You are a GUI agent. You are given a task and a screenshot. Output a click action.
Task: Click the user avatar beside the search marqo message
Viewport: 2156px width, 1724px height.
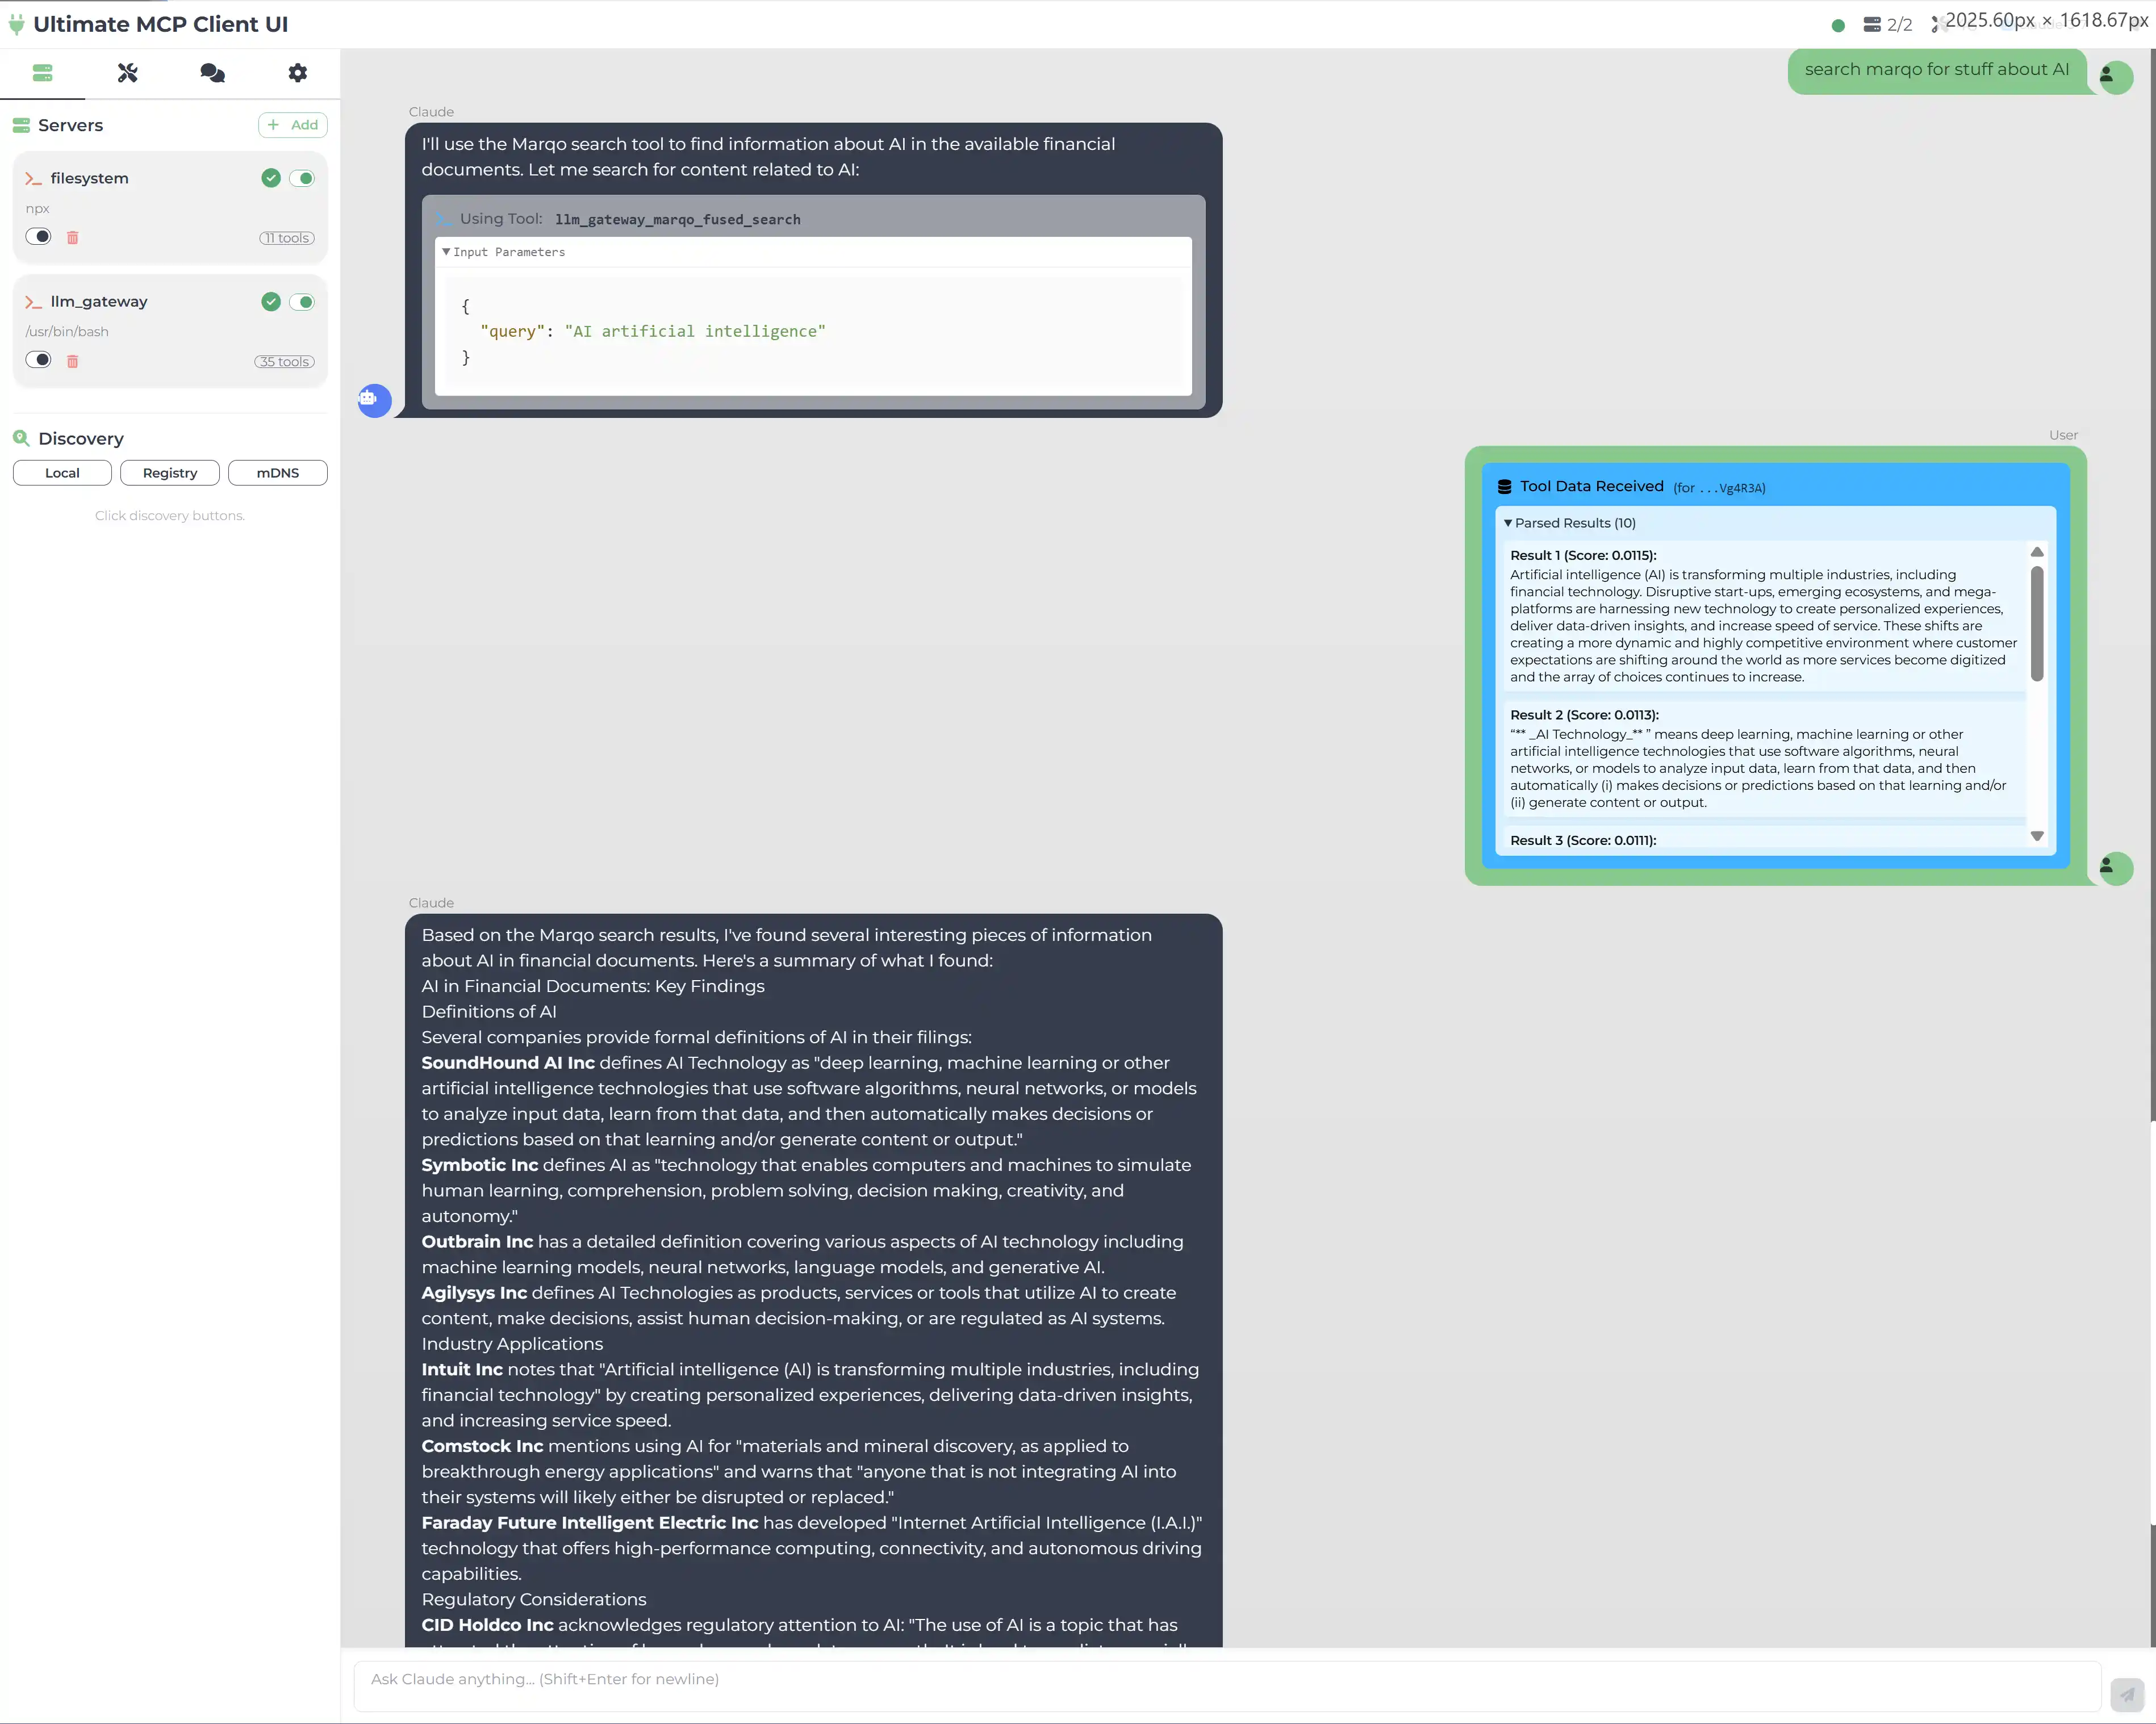(2115, 76)
